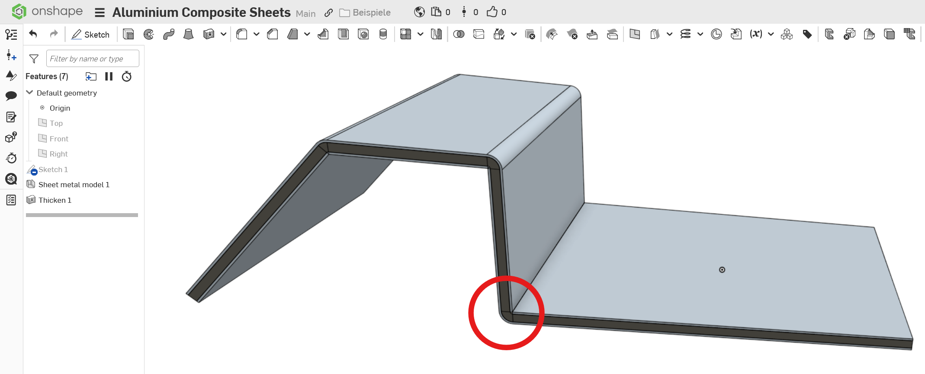This screenshot has height=374, width=925.
Task: Select the Split tool
Action: click(x=479, y=34)
